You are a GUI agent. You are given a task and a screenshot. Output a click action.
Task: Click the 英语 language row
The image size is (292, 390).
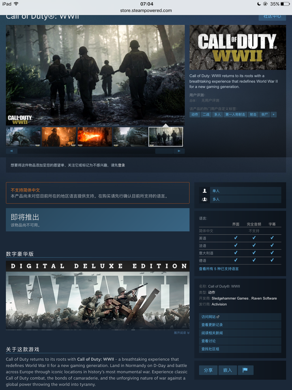pos(240,238)
